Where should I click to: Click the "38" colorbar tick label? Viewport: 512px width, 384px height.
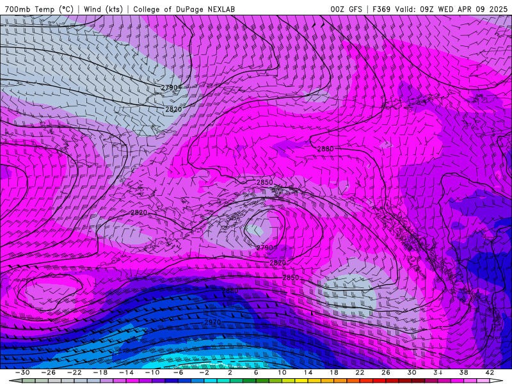click(x=463, y=372)
